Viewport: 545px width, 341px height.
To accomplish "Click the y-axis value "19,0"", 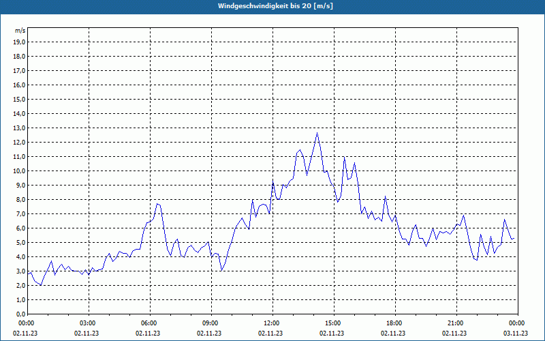I will pos(20,42).
